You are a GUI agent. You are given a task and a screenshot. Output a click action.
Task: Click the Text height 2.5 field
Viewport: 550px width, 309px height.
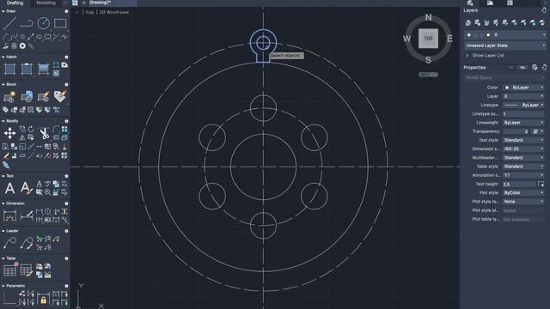[x=519, y=184]
